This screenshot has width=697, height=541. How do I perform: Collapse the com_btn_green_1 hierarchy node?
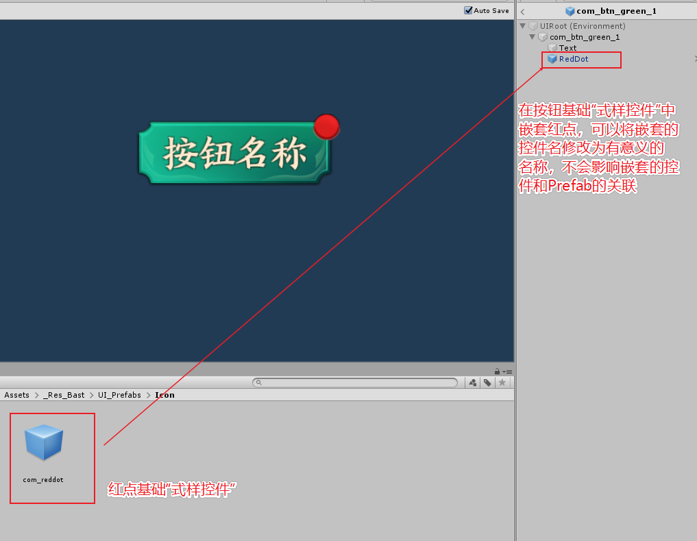[x=532, y=37]
